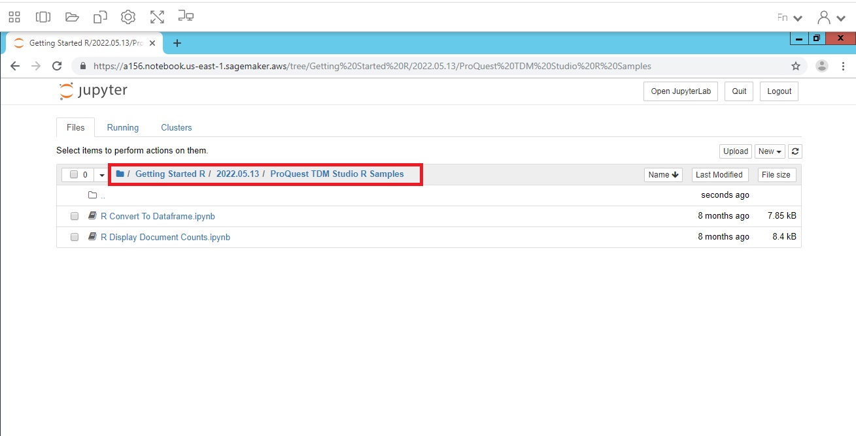The width and height of the screenshot is (856, 436).
Task: Open a new browser tab with plus
Action: 177,43
